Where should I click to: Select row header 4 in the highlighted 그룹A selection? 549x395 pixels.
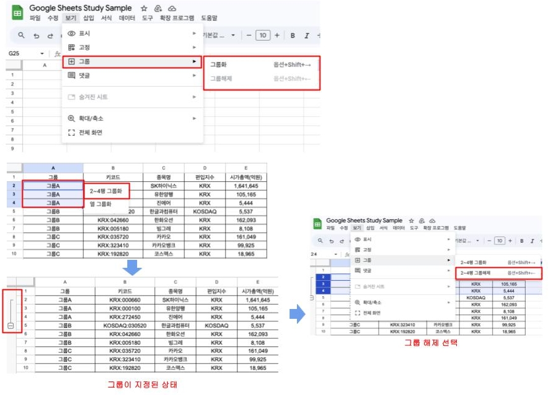tap(14, 203)
